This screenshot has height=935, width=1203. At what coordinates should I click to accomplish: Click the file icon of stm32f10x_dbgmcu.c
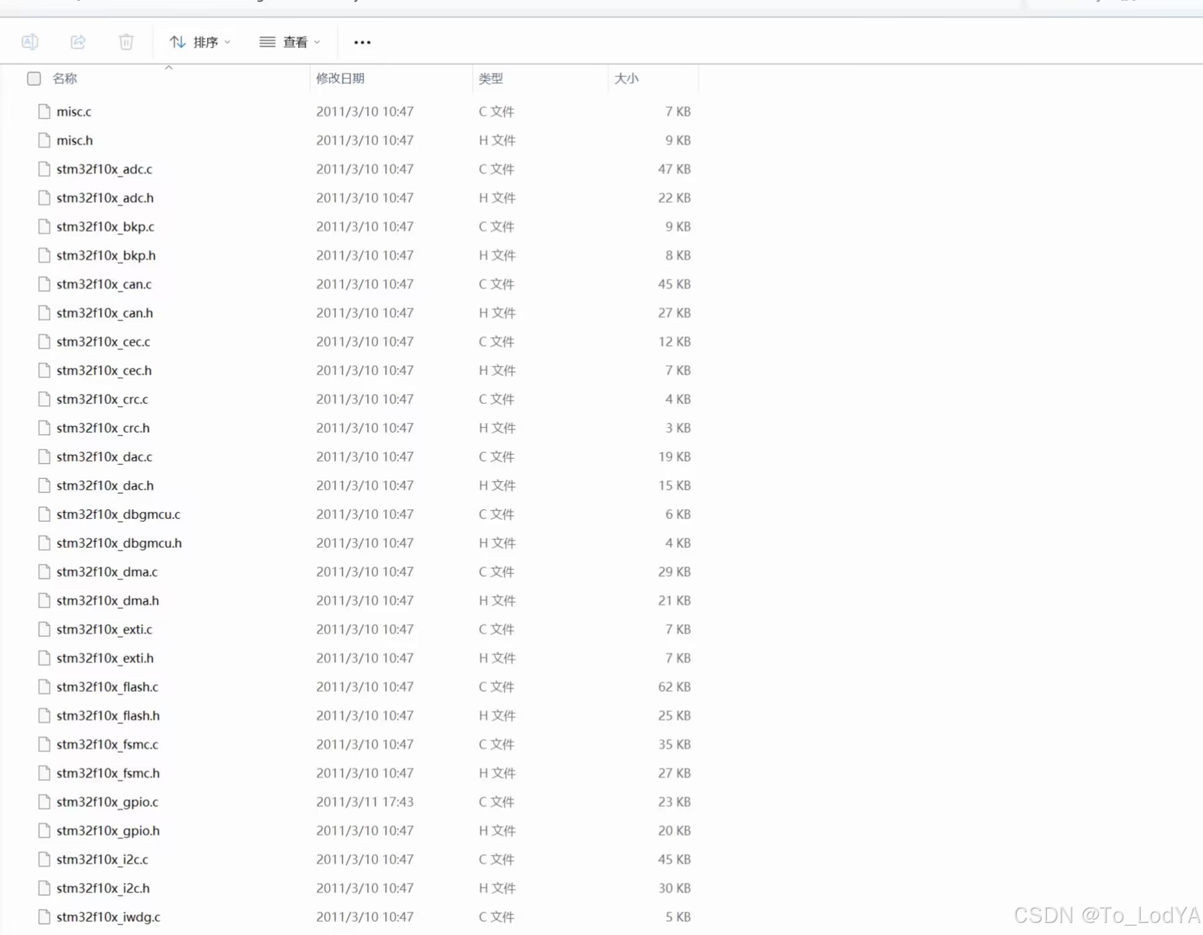tap(44, 514)
